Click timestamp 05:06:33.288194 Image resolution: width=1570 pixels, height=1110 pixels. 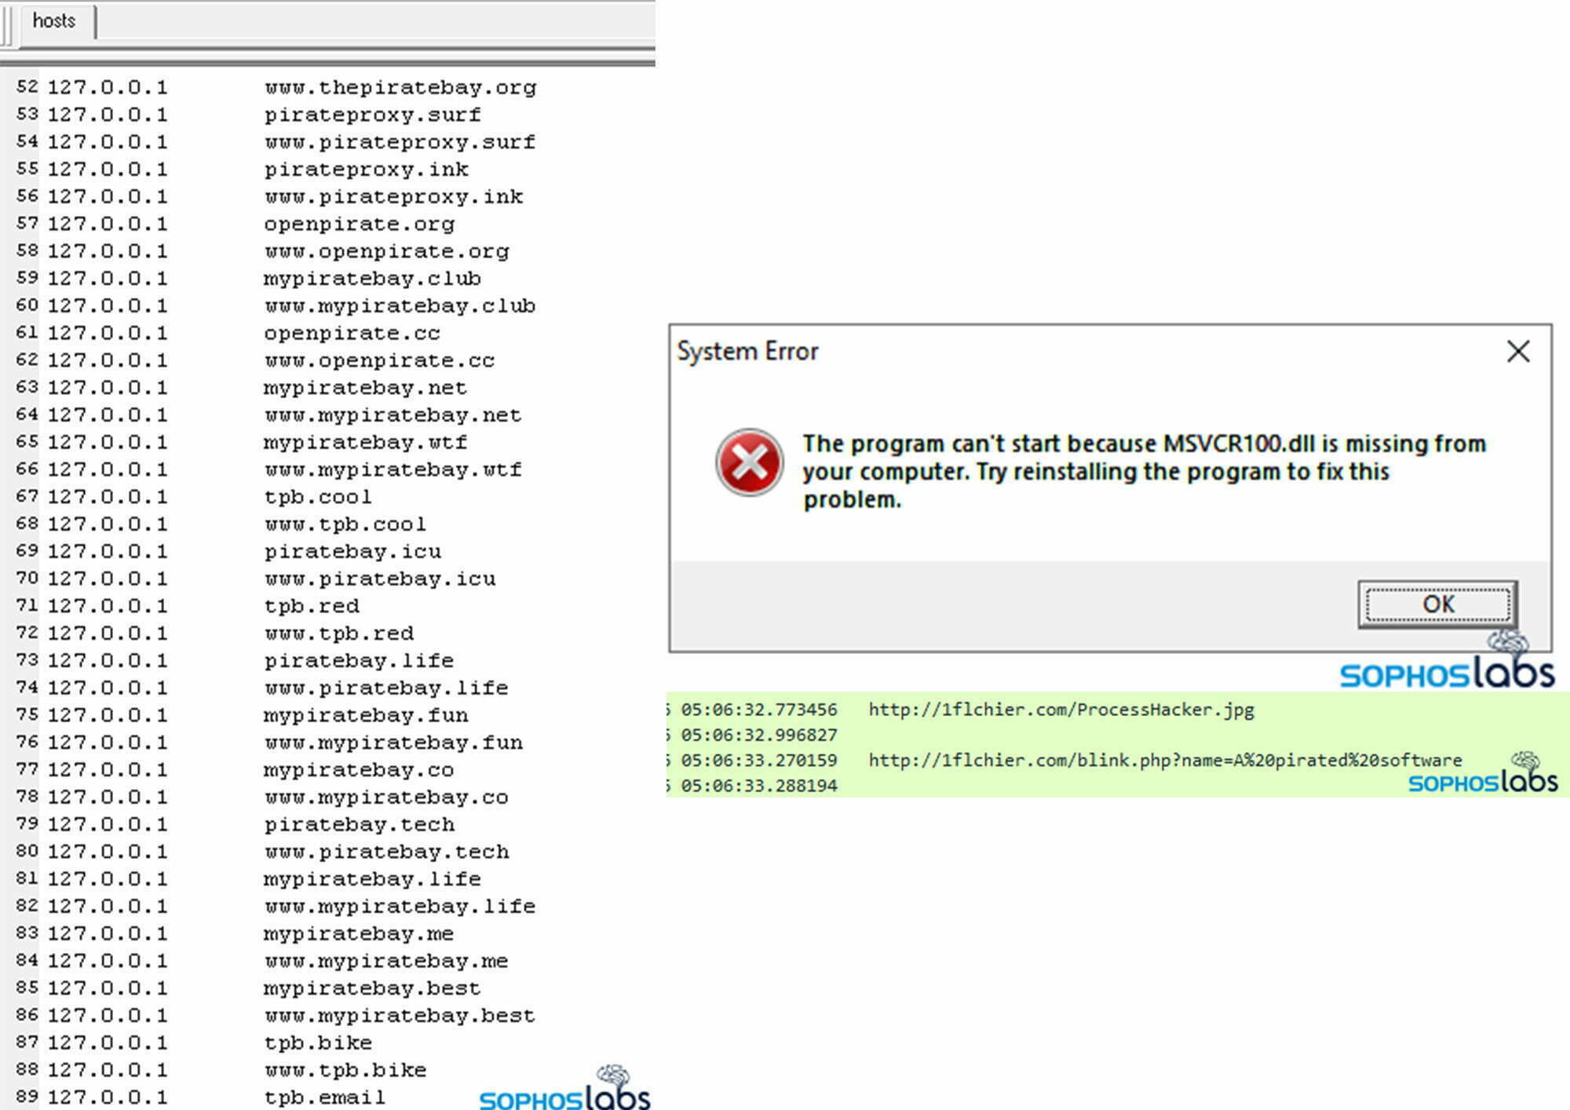click(758, 785)
